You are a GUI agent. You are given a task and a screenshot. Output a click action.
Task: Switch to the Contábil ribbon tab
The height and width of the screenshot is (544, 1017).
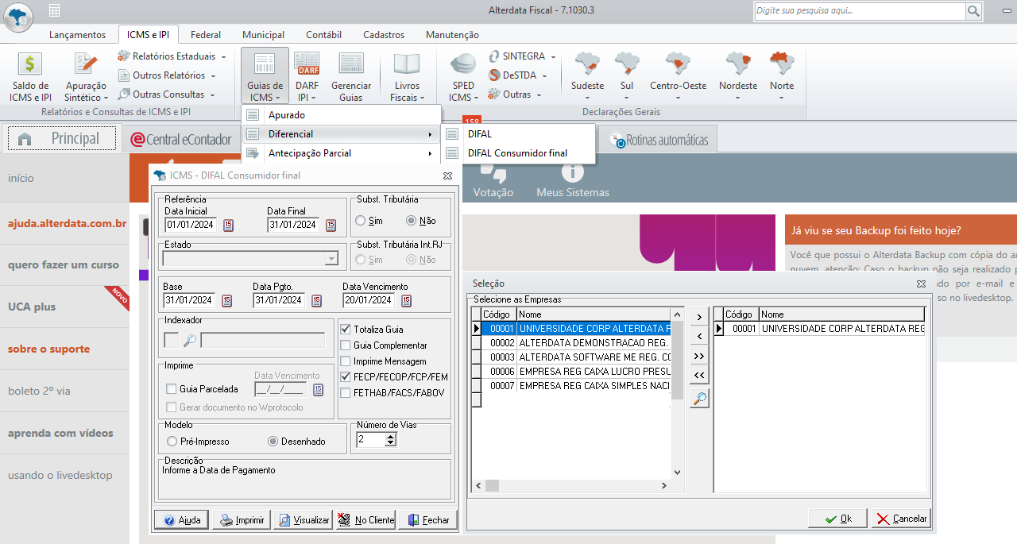323,35
